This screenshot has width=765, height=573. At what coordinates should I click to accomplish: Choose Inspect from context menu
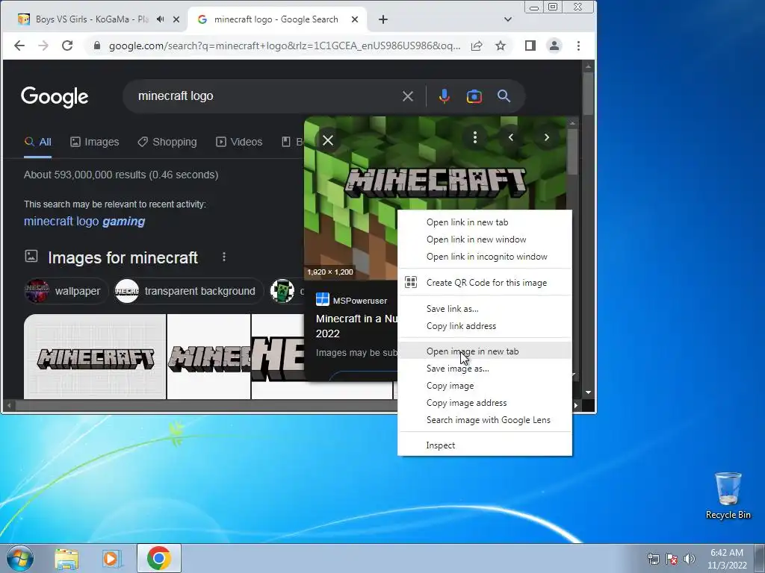(484, 445)
